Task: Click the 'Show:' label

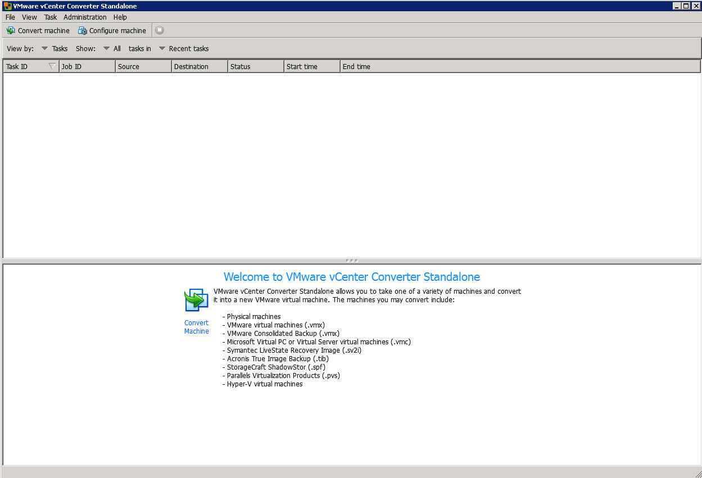Action: pyautogui.click(x=85, y=48)
